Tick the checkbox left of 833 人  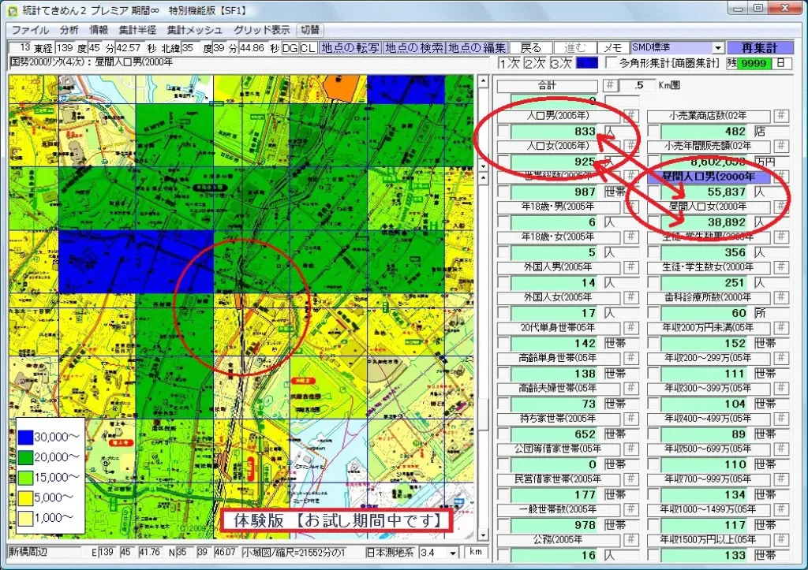coord(503,131)
